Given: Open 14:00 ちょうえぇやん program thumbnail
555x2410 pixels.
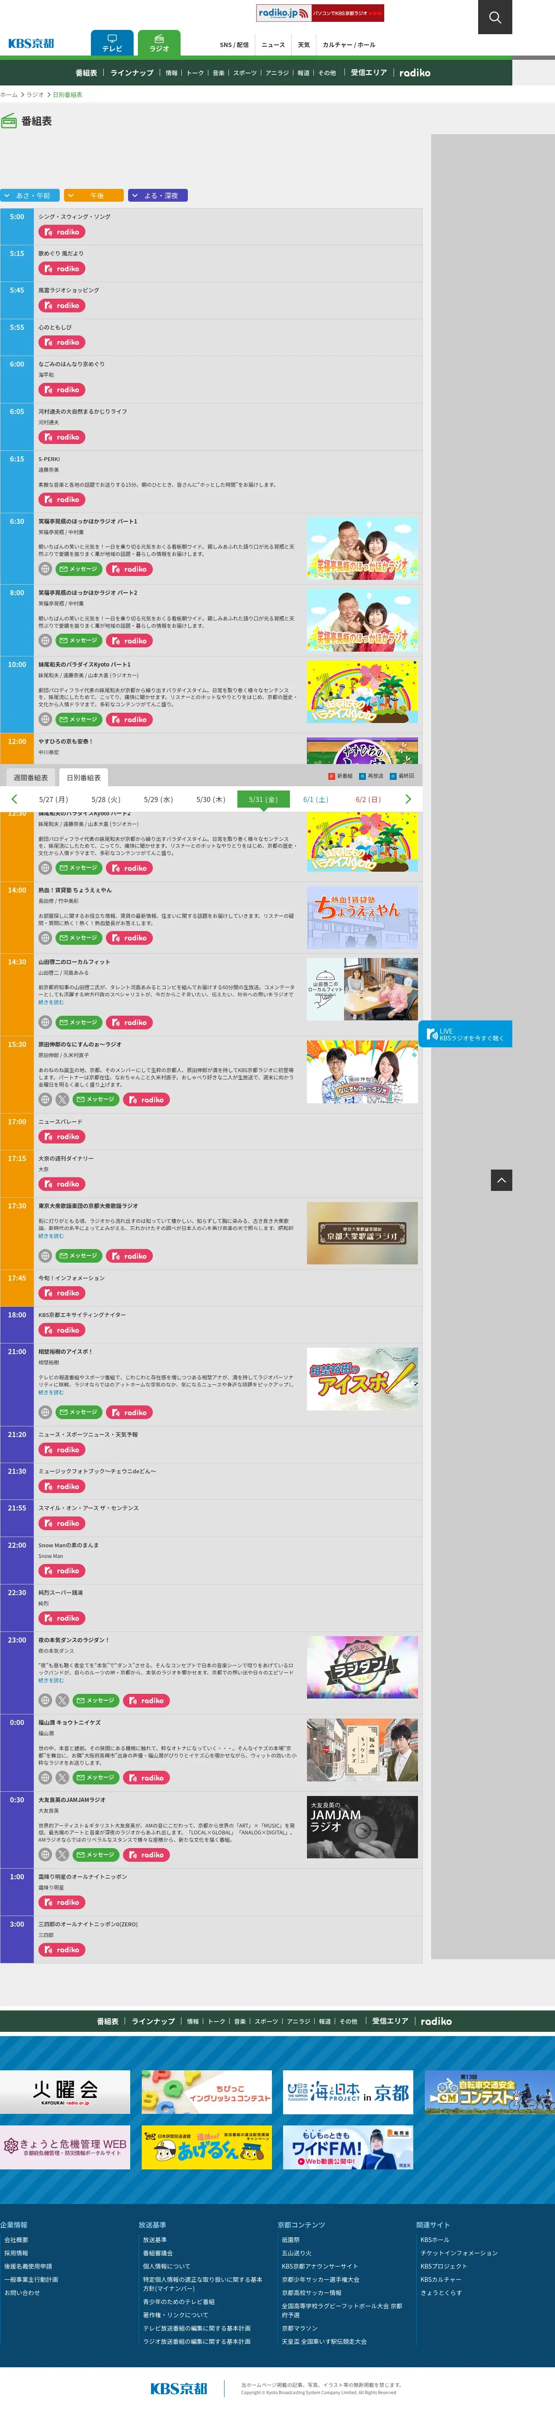Looking at the screenshot, I should (362, 918).
